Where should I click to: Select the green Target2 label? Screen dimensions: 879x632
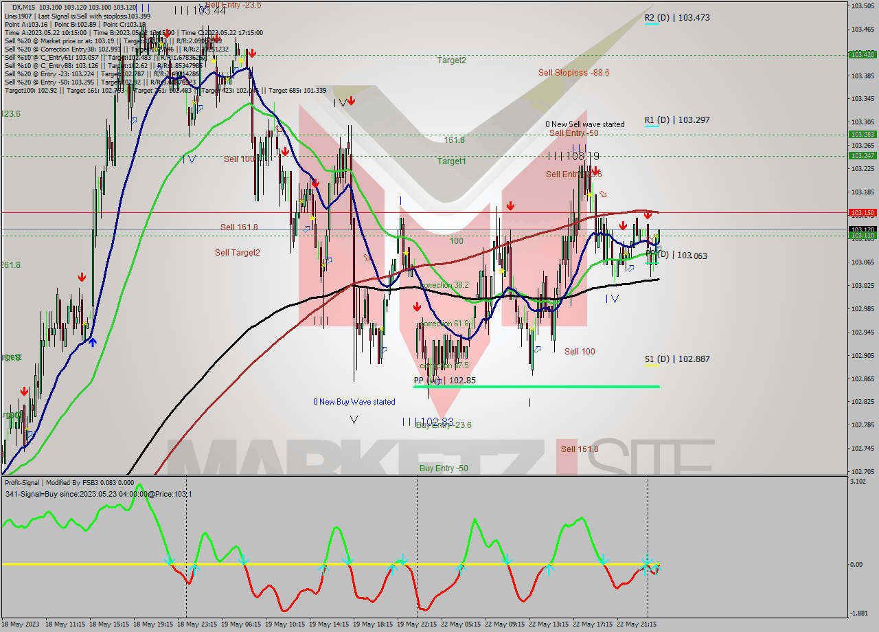pyautogui.click(x=452, y=60)
